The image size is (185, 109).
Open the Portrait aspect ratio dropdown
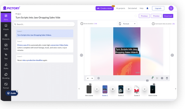click(127, 24)
